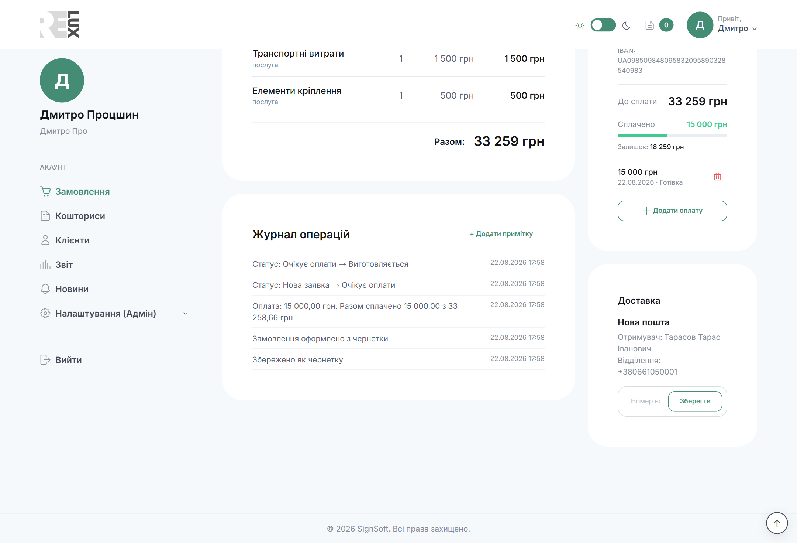Click the shopping cart icon beside Замовлення

pos(45,191)
